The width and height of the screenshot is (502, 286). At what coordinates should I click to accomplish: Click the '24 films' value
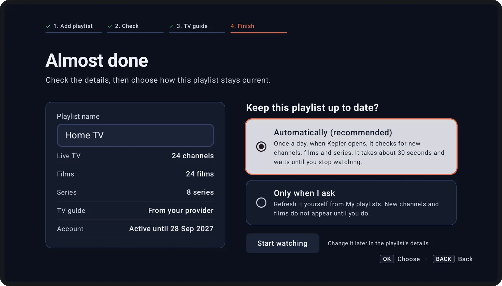(200, 174)
